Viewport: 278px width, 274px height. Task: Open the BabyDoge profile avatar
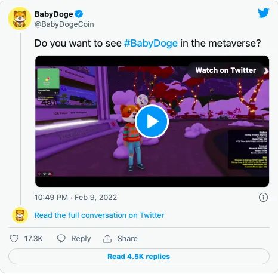point(20,19)
